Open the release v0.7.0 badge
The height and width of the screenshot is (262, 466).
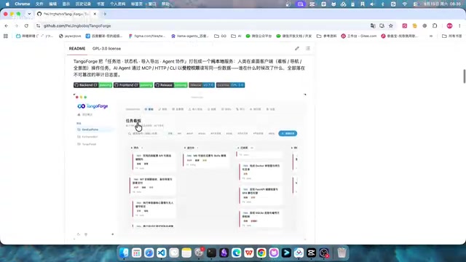click(x=202, y=85)
